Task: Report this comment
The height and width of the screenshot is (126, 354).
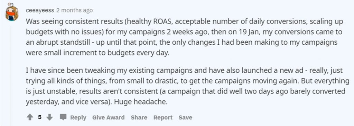Action: pos(163,117)
